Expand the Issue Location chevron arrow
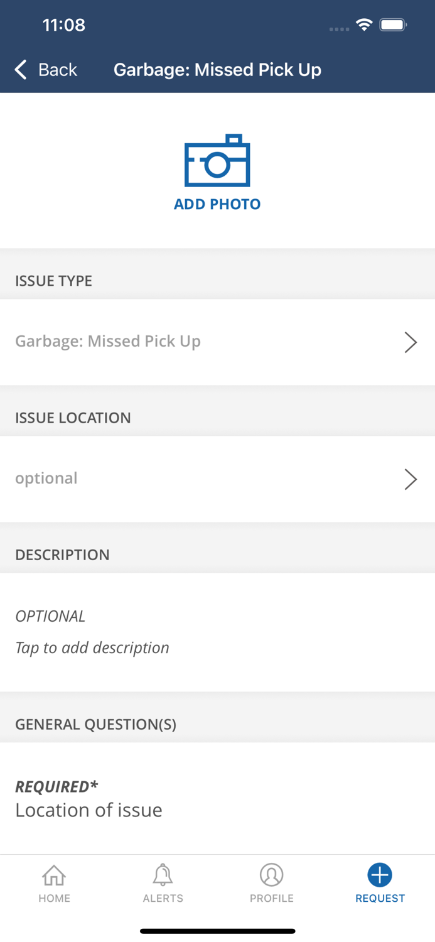Screen dimensions: 435x942 (x=411, y=479)
